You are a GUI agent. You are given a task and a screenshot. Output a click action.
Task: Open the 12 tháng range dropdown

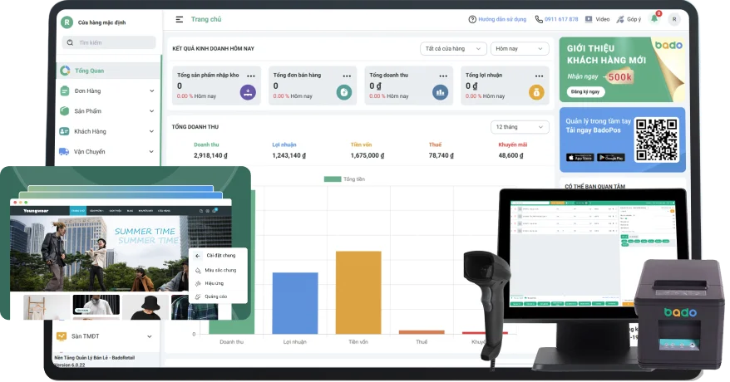520,127
